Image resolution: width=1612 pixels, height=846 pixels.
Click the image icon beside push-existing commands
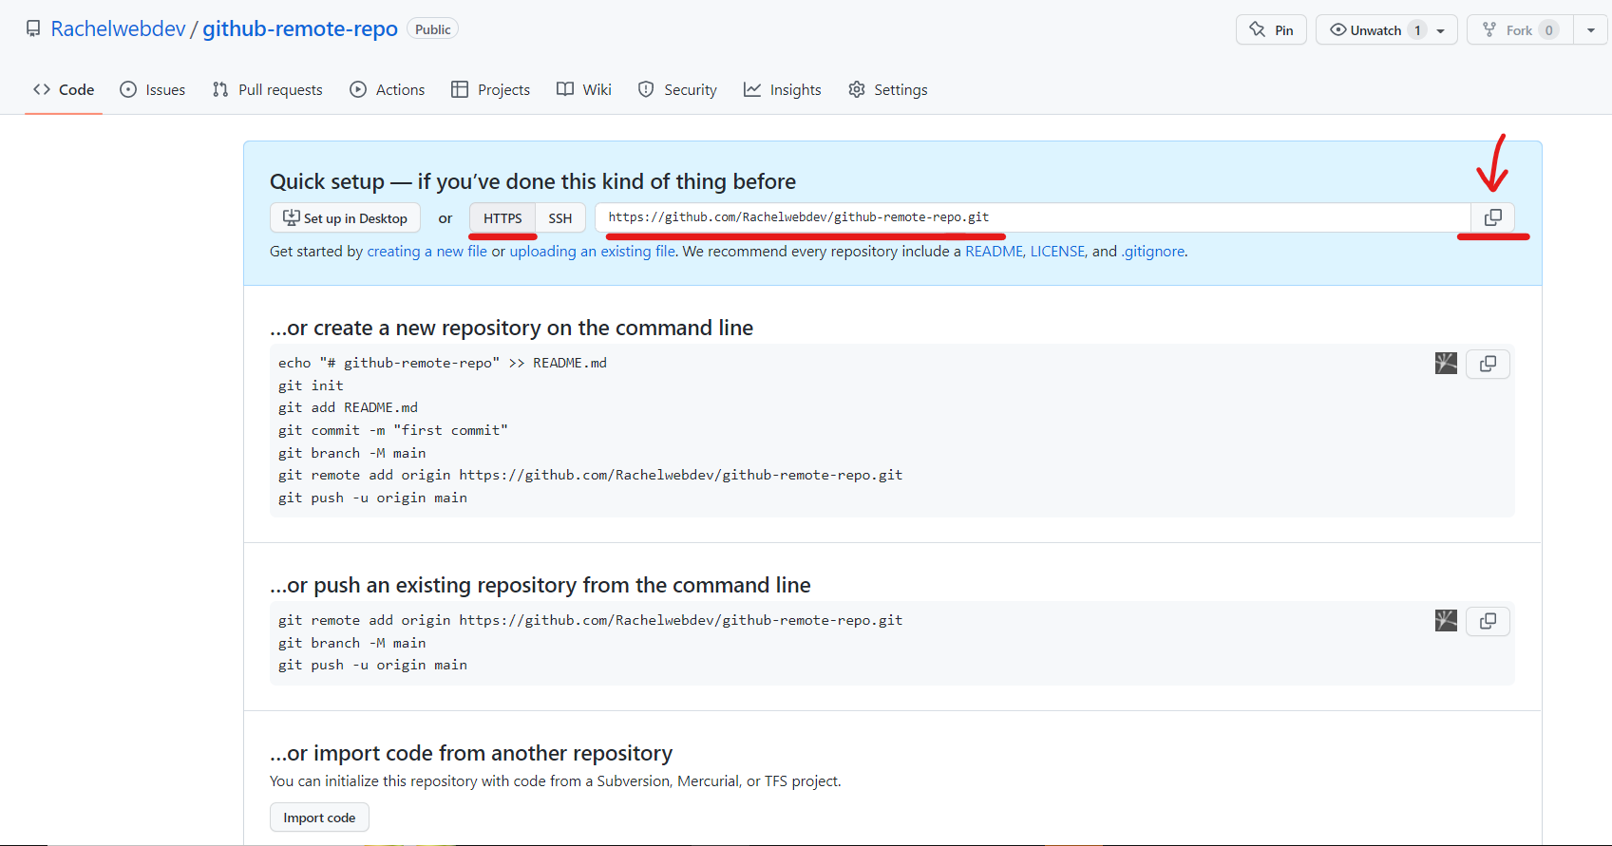point(1446,621)
